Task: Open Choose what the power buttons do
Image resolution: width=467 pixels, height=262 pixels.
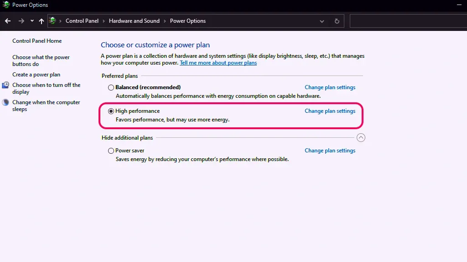Action: tap(41, 60)
